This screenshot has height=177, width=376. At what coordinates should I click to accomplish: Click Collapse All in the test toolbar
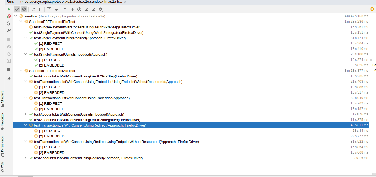click(x=56, y=9)
